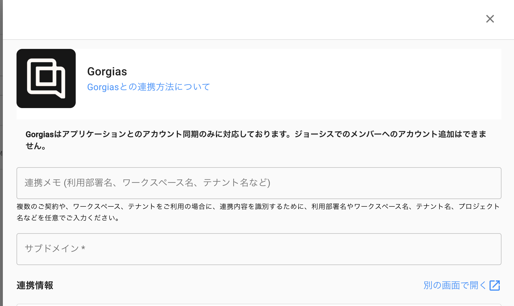Close the Gorgias integration dialog
Image resolution: width=514 pixels, height=306 pixels.
pyautogui.click(x=490, y=19)
